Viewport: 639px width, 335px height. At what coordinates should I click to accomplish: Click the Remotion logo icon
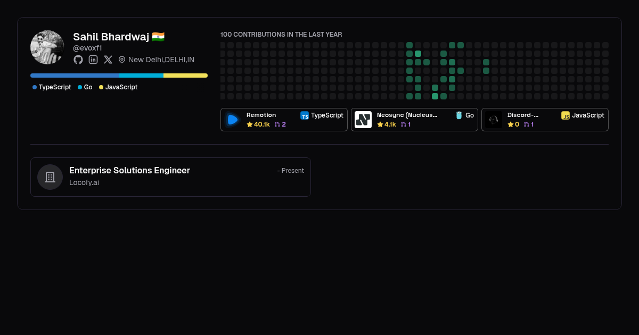tap(233, 120)
